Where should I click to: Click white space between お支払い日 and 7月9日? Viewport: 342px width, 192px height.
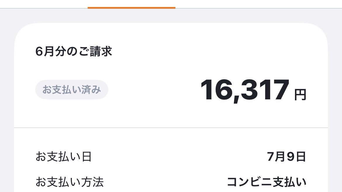pyautogui.click(x=179, y=157)
